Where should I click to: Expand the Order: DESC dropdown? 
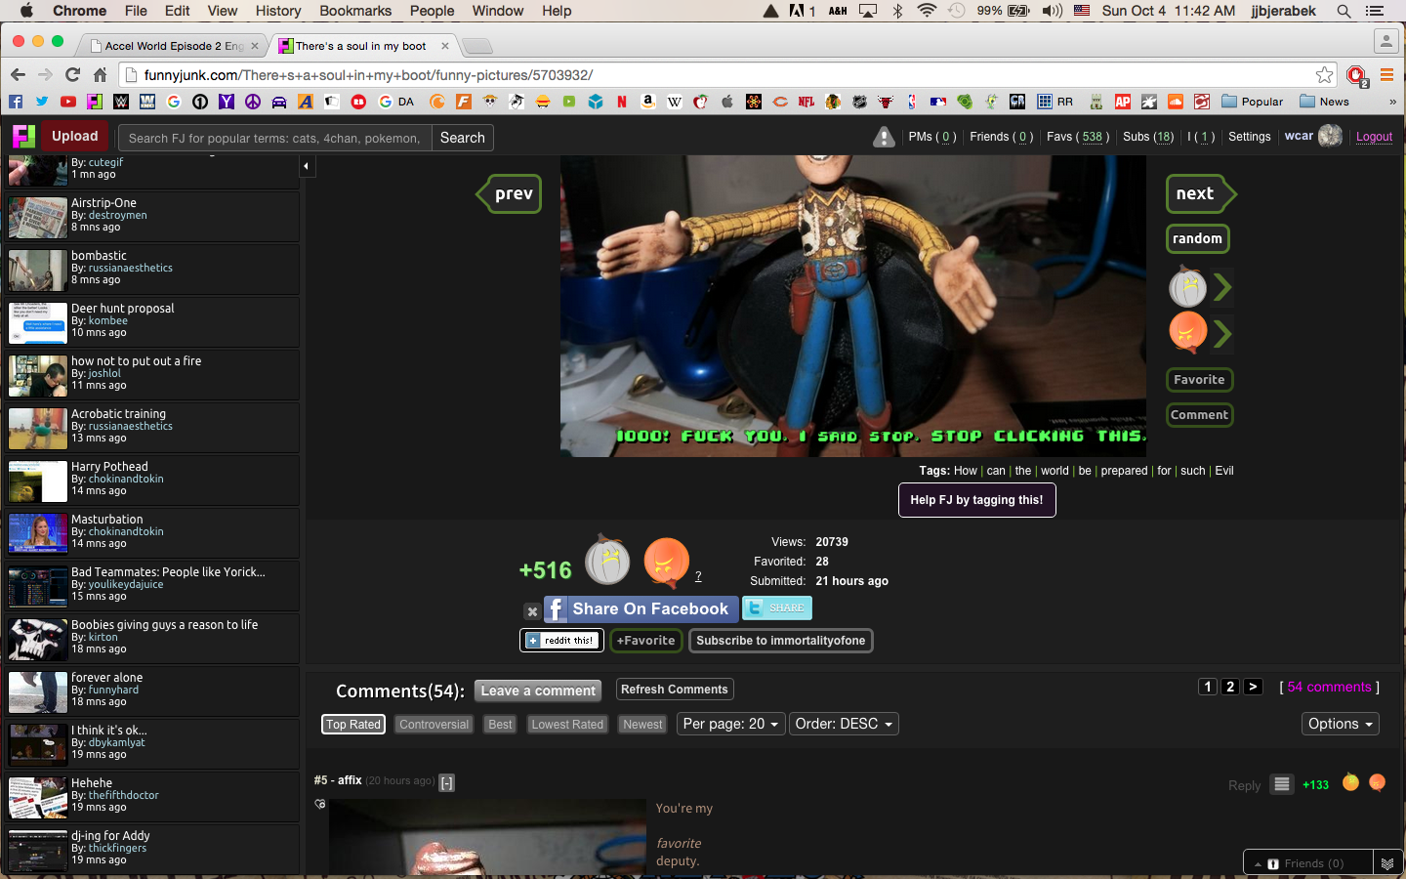(843, 724)
